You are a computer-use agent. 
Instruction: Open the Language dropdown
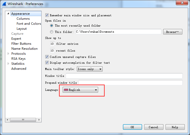(80, 90)
